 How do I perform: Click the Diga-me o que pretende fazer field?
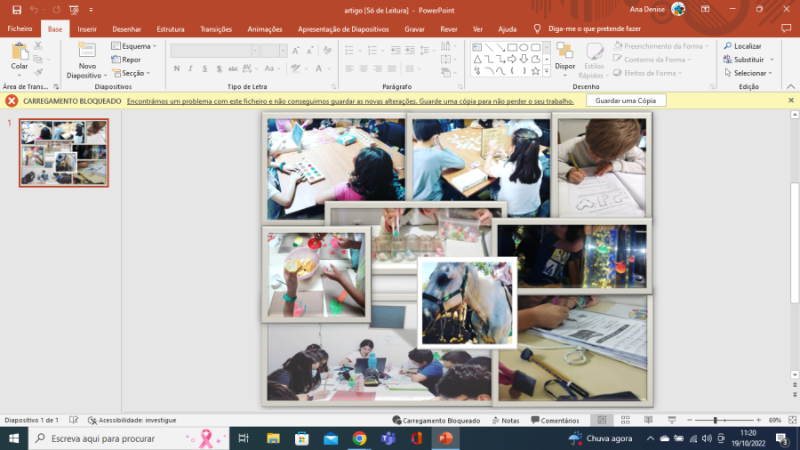[595, 28]
